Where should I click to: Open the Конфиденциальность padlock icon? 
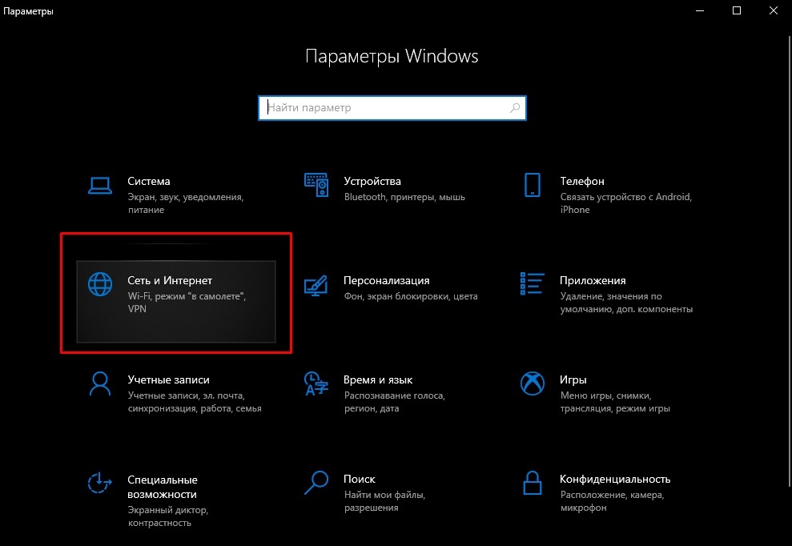[533, 483]
